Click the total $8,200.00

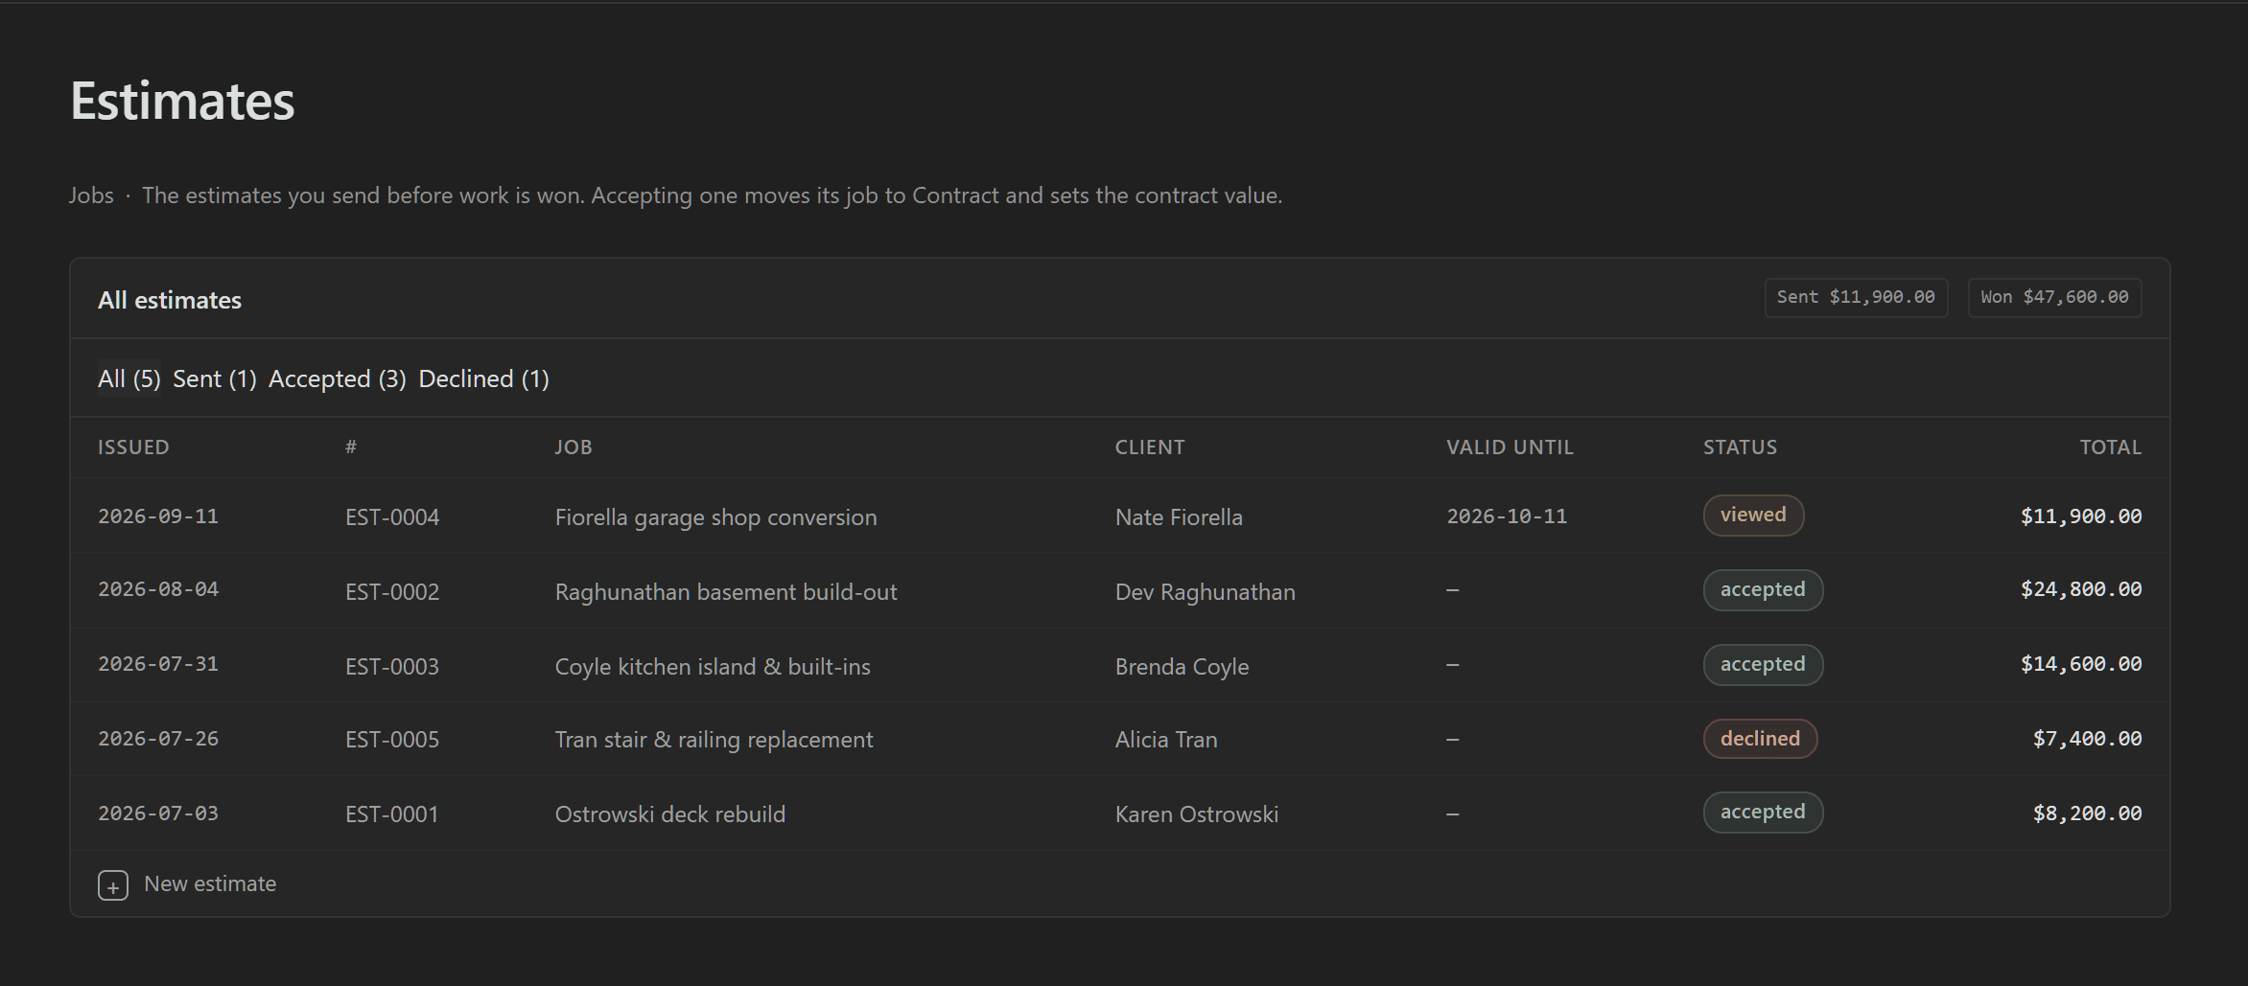click(2087, 814)
